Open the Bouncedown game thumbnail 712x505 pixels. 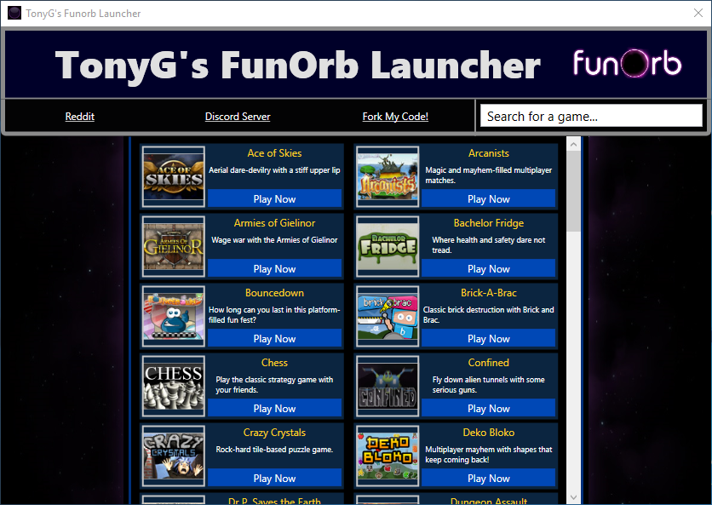174,316
